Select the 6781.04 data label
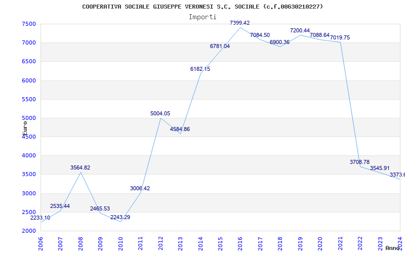Screen dimensions: 405x253 point(220,47)
